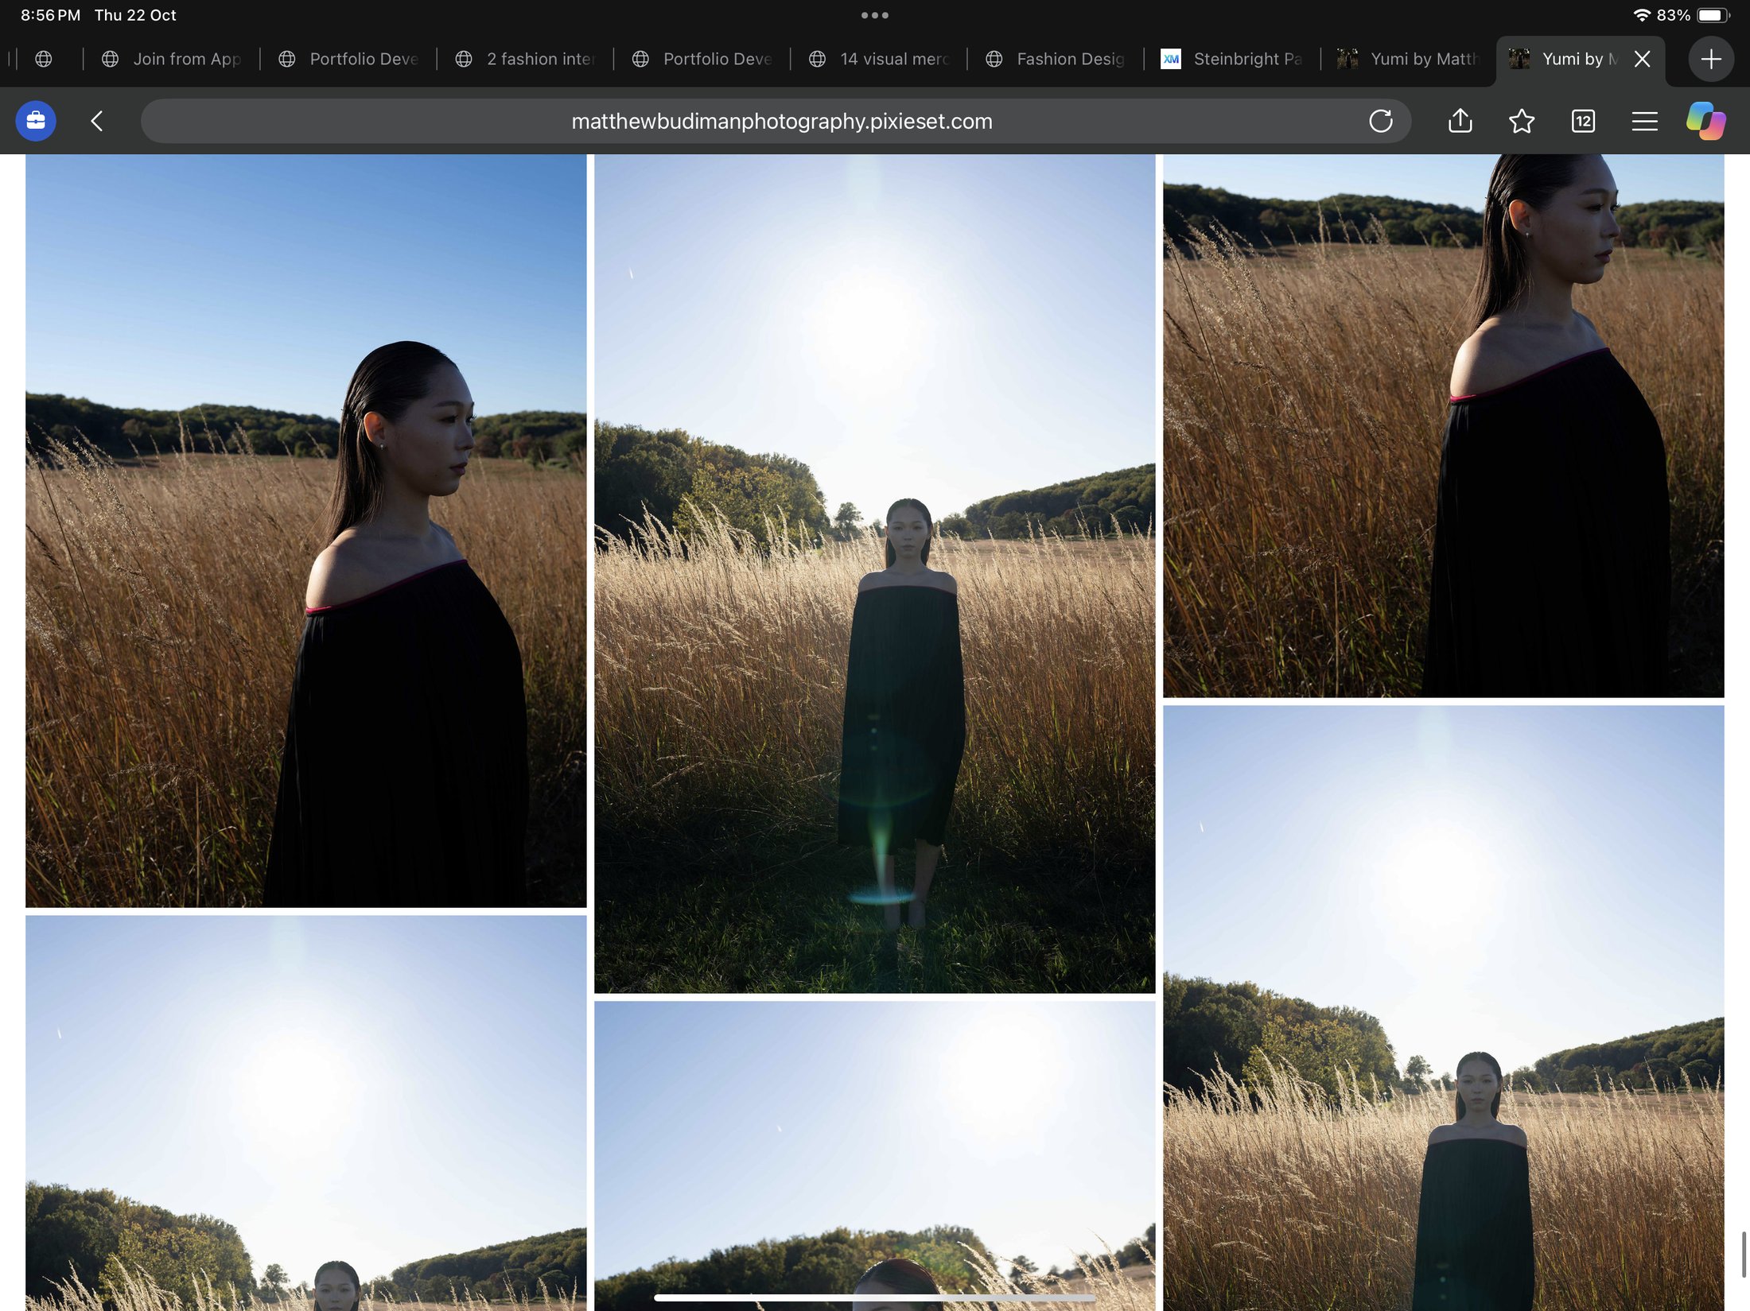The image size is (1750, 1311).
Task: Open the top-right close-up profile photo
Action: pos(1444,425)
